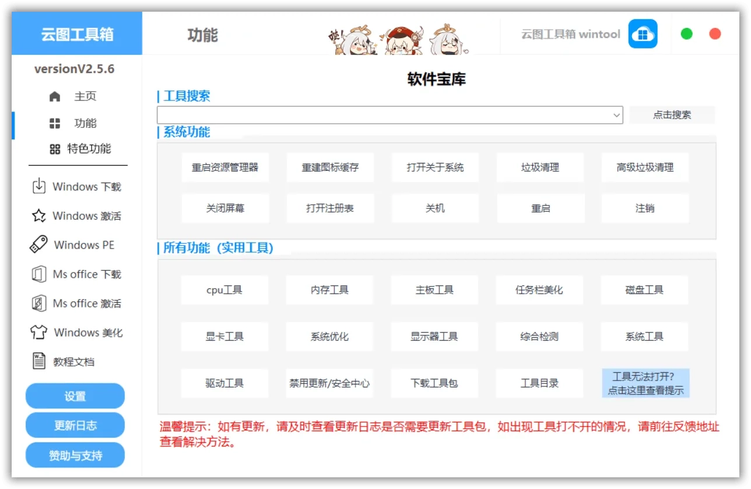
Task: Click the blue cloud wintool logo
Action: click(x=643, y=34)
